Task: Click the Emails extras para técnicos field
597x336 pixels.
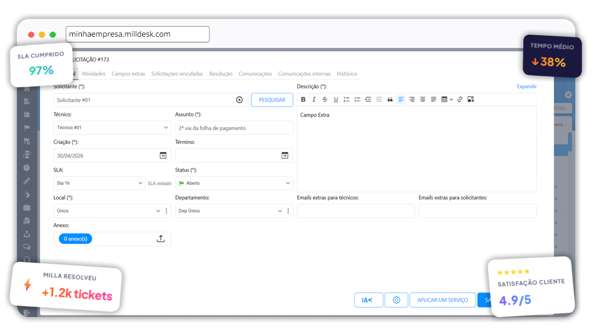Action: [356, 211]
